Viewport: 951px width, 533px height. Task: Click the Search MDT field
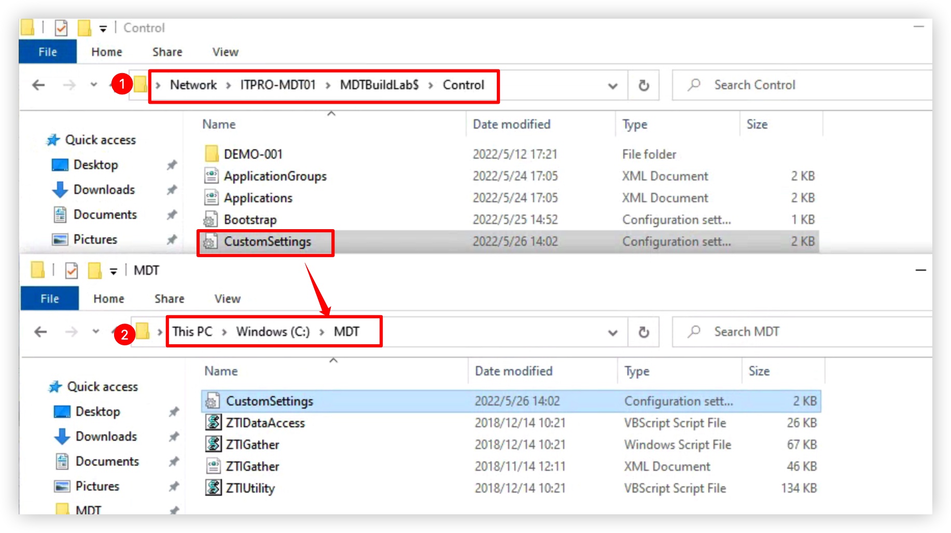click(802, 332)
